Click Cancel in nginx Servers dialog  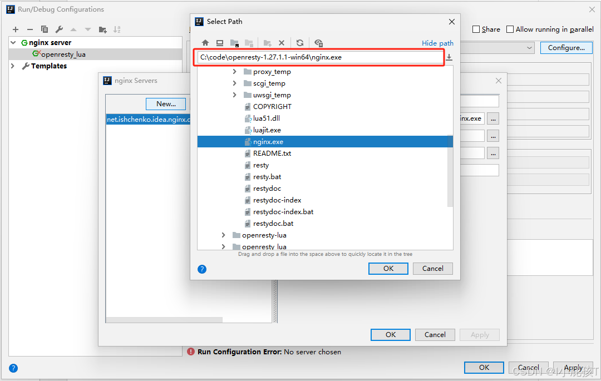pos(435,335)
